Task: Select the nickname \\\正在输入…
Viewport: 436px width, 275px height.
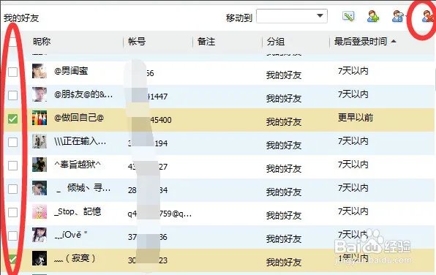Action: point(80,141)
